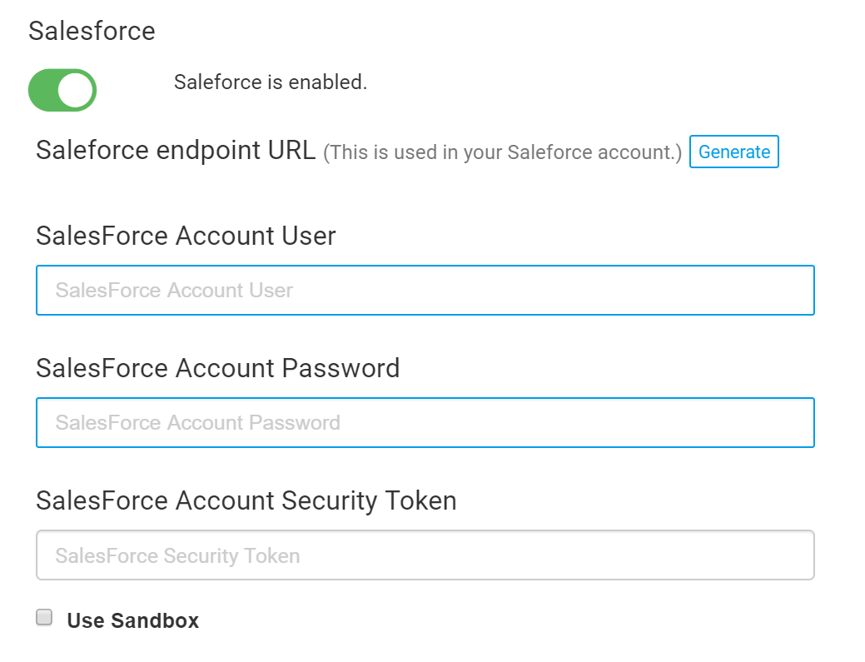Click the 'Saleforce is enabled.' status text
This screenshot has width=865, height=662.
pyautogui.click(x=271, y=82)
